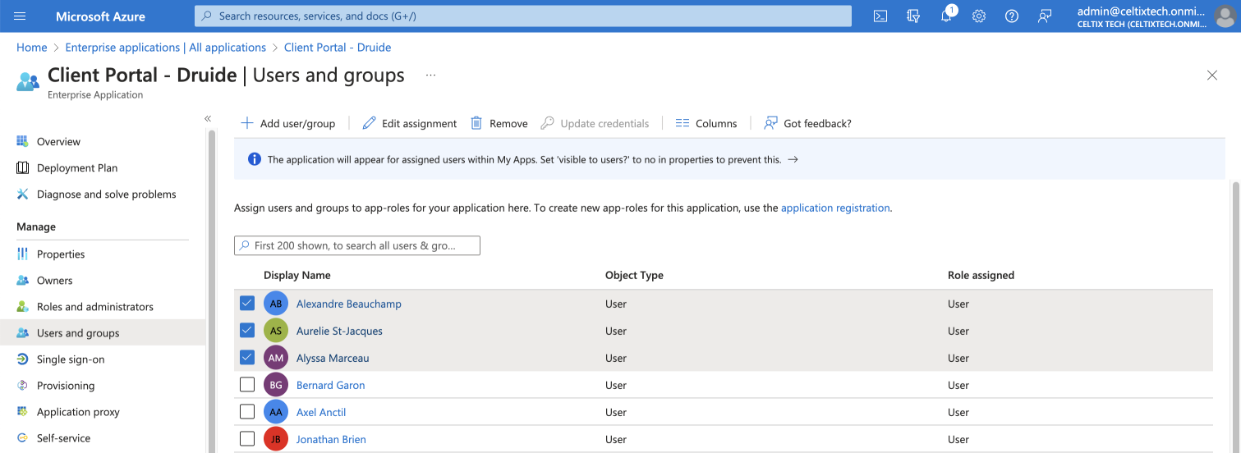The image size is (1241, 453).
Task: Tick the checkbox for Jonathan Brien
Action: coord(247,439)
